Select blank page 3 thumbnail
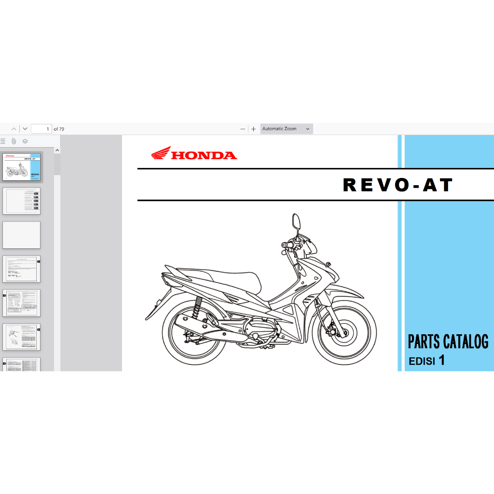The image size is (494, 494). (x=21, y=235)
